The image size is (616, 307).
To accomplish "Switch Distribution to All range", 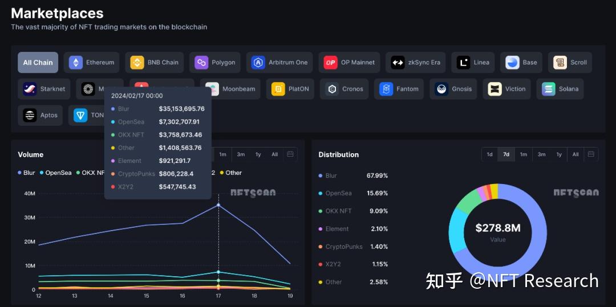I will click(x=576, y=154).
